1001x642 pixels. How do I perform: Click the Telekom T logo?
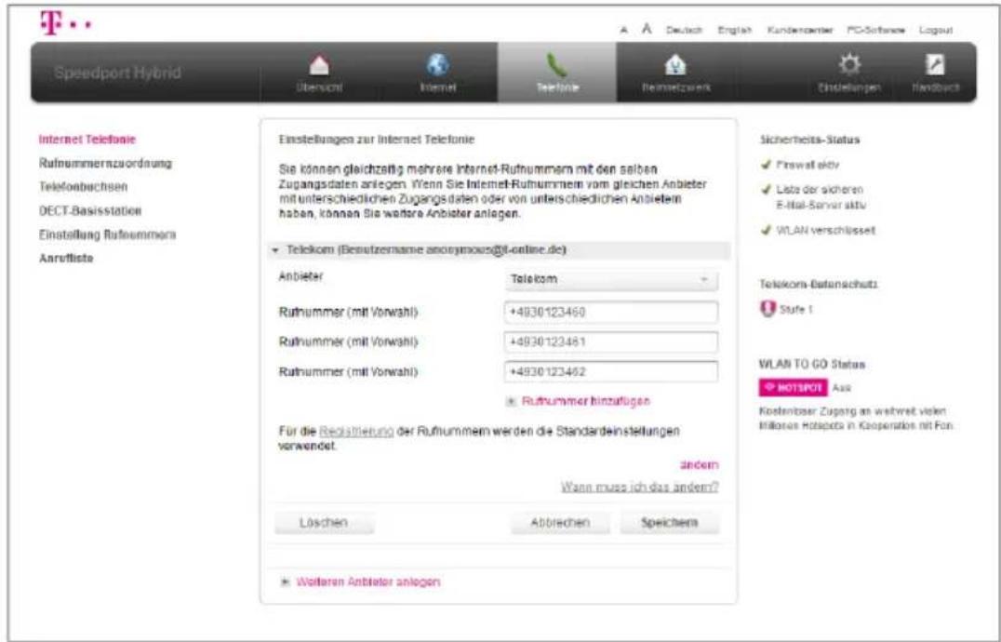(x=64, y=23)
